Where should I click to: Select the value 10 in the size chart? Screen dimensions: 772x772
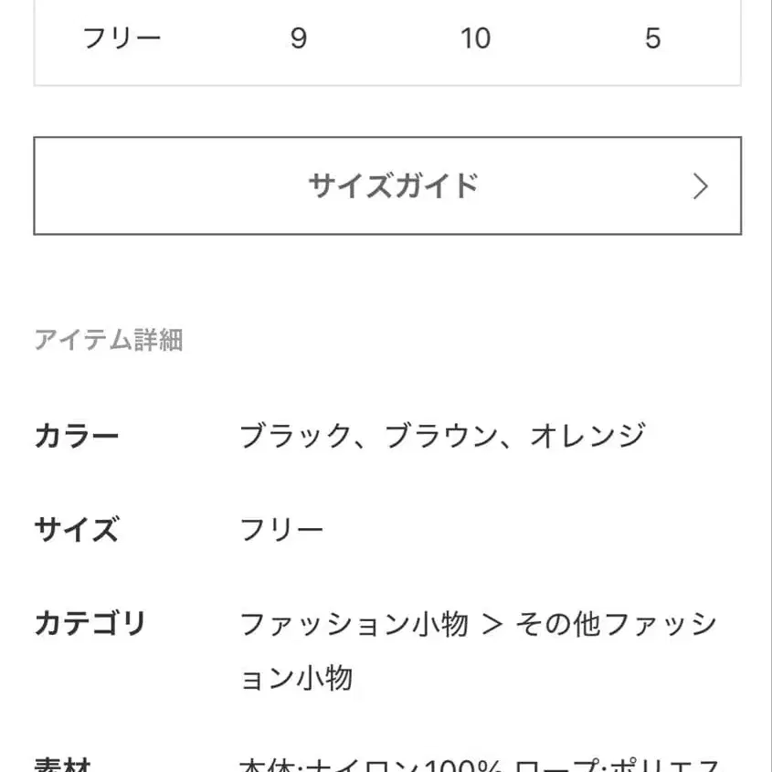(x=475, y=37)
